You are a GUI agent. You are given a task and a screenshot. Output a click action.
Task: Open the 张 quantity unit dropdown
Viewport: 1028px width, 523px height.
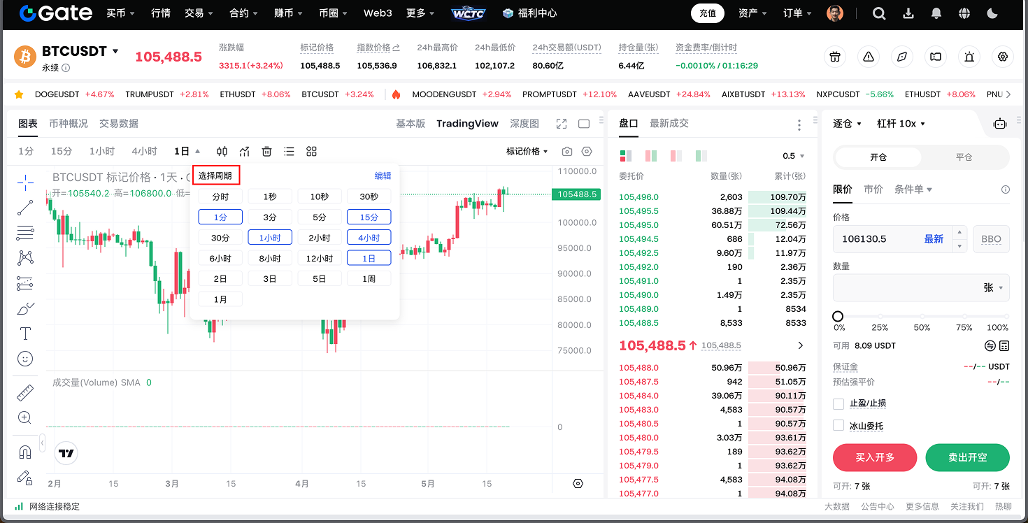[x=994, y=287]
